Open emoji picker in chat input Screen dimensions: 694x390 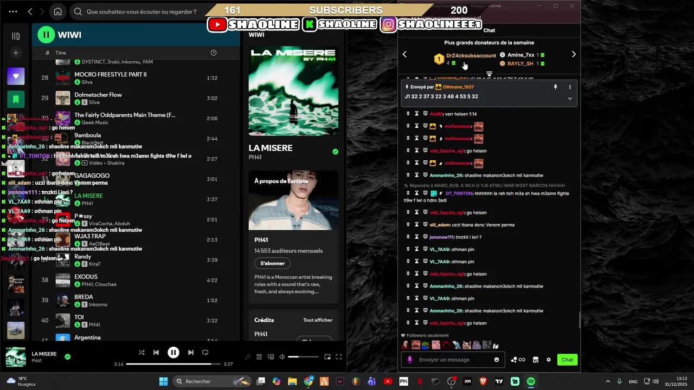[497, 360]
